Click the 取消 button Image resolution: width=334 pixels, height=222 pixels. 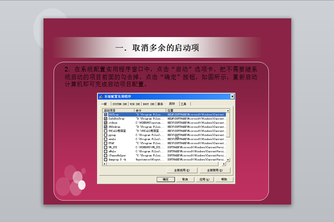coord(185,180)
